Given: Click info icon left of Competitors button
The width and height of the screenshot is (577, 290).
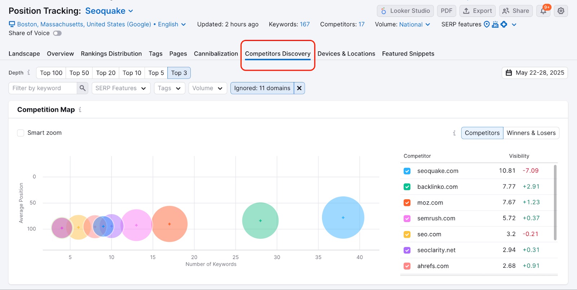Looking at the screenshot, I should [454, 133].
